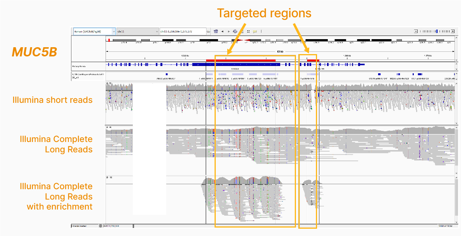Screen dimensions: 461x236
Task: Refresh the IGV display
Action: pos(235,31)
